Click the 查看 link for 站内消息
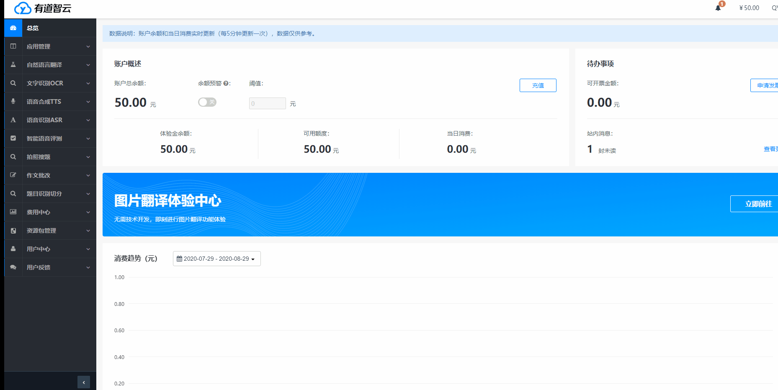This screenshot has width=778, height=390. pyautogui.click(x=770, y=149)
